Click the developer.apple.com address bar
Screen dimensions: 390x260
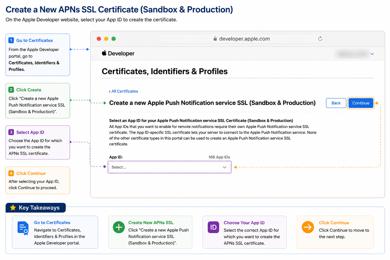coord(242,39)
